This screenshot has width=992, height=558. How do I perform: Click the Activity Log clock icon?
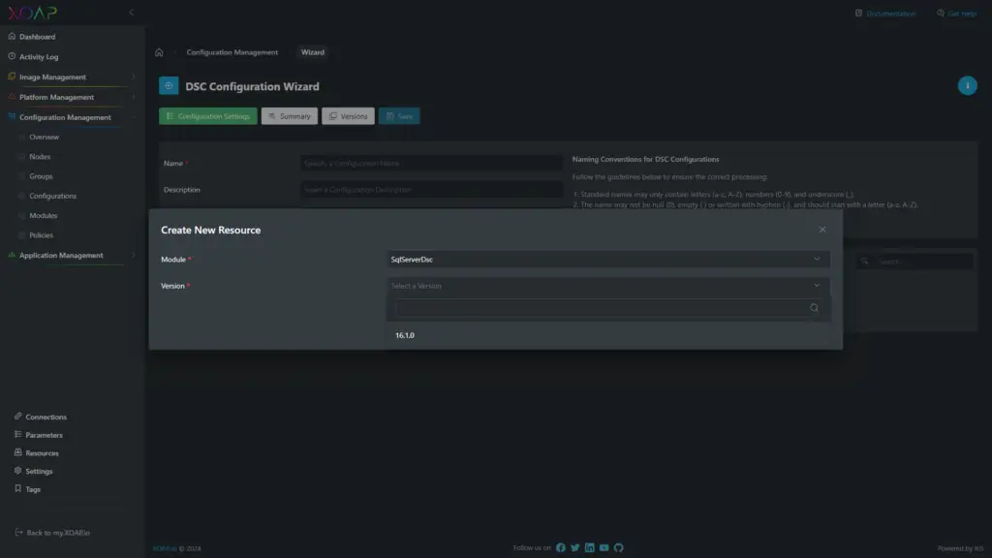12,56
